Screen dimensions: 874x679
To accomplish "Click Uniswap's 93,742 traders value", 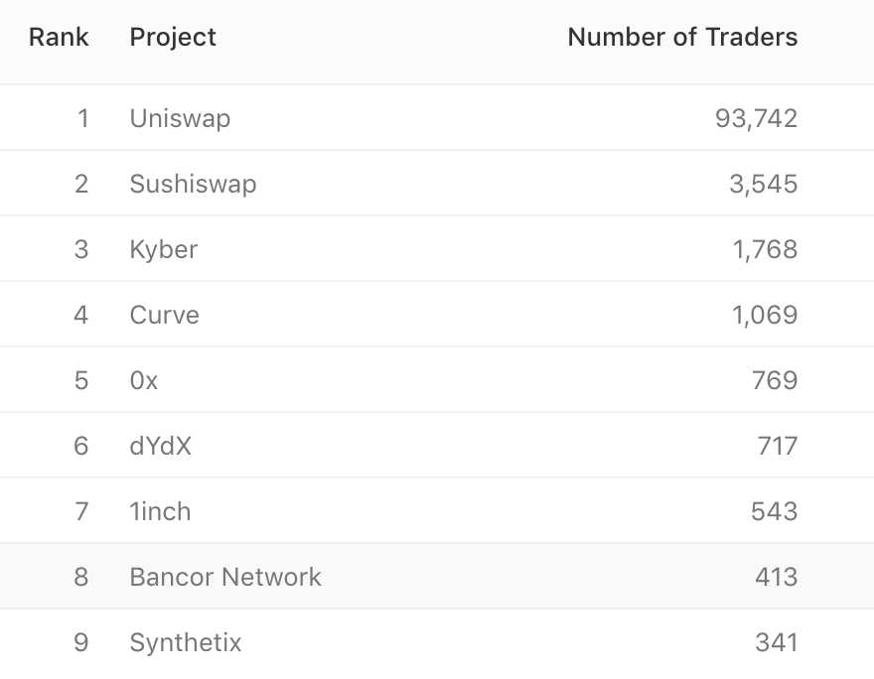I will coord(757,118).
